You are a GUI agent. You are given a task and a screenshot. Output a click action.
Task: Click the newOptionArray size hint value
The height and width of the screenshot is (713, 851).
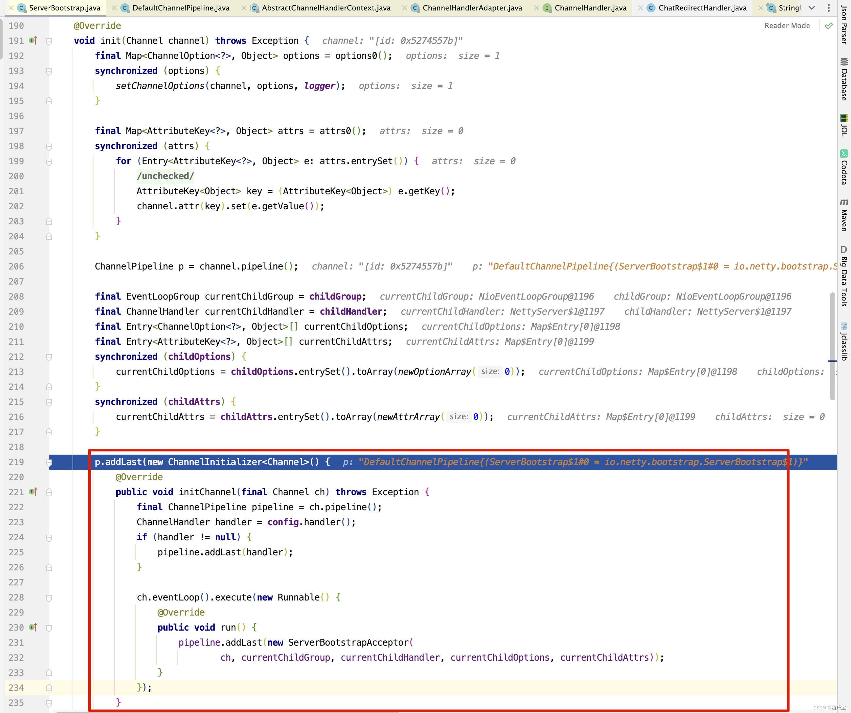pyautogui.click(x=507, y=372)
